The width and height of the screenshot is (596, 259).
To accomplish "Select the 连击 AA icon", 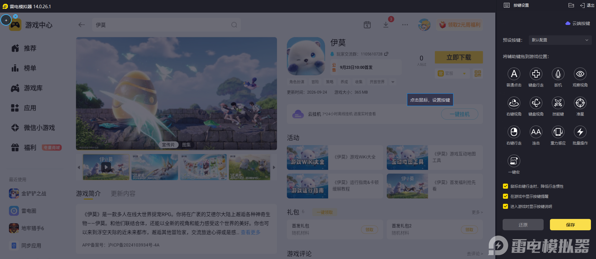I will [x=536, y=132].
